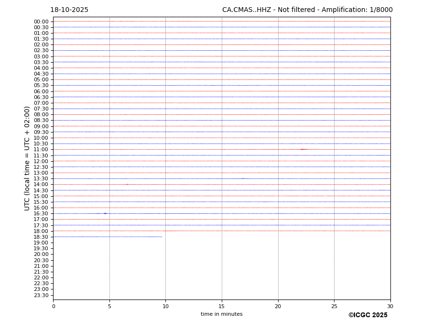Click the blue seismic event on the 16:30 trace
The height and width of the screenshot is (333, 443).
click(105, 213)
